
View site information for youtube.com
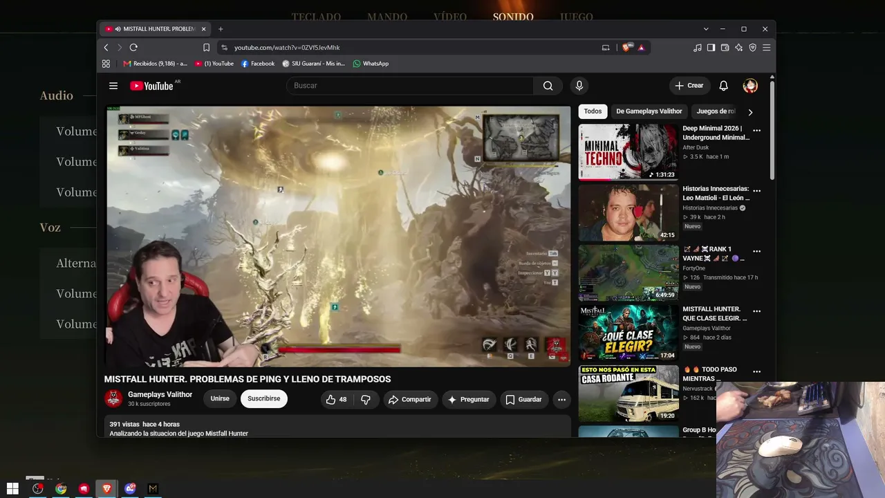[x=224, y=48]
